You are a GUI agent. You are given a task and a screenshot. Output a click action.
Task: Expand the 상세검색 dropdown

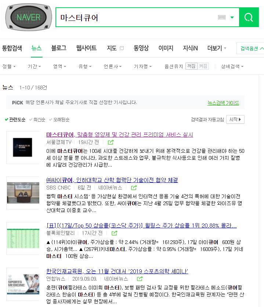tap(232, 66)
